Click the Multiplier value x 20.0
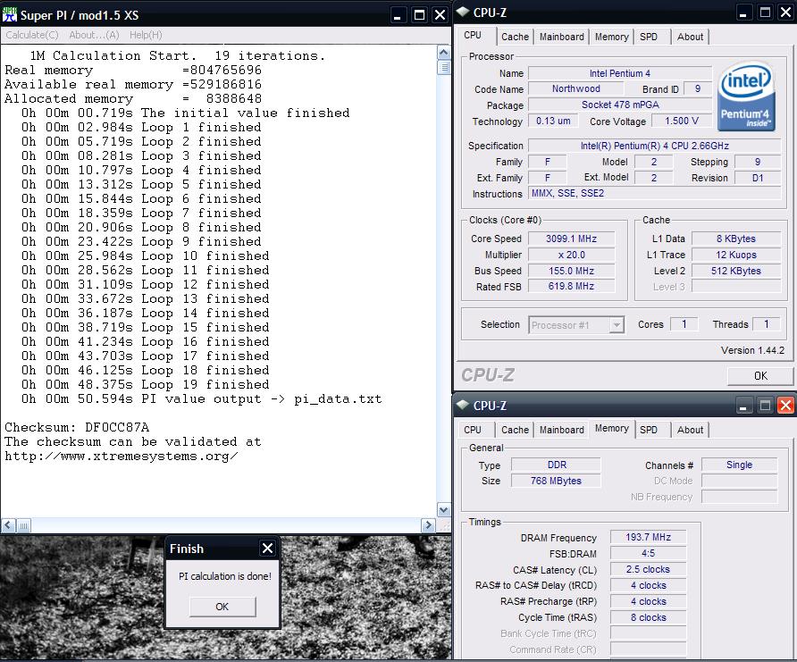Screen dimensions: 797x662 [571, 255]
